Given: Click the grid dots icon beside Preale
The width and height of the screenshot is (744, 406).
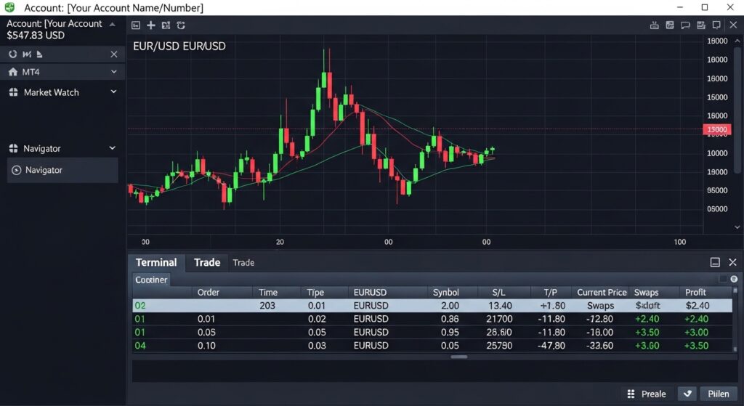Looking at the screenshot, I should click(631, 394).
